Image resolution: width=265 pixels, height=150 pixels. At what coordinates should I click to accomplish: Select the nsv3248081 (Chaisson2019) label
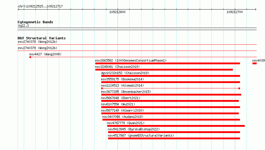117,67
